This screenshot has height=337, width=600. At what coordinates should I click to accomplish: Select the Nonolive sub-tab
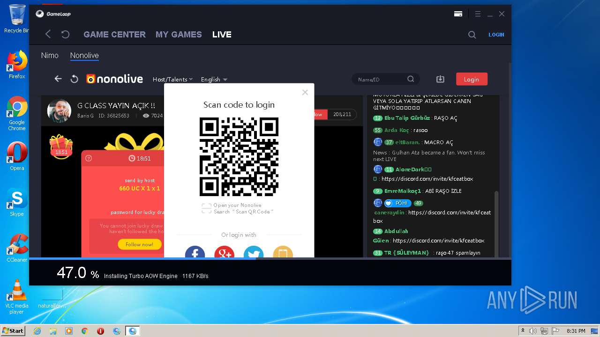click(84, 55)
